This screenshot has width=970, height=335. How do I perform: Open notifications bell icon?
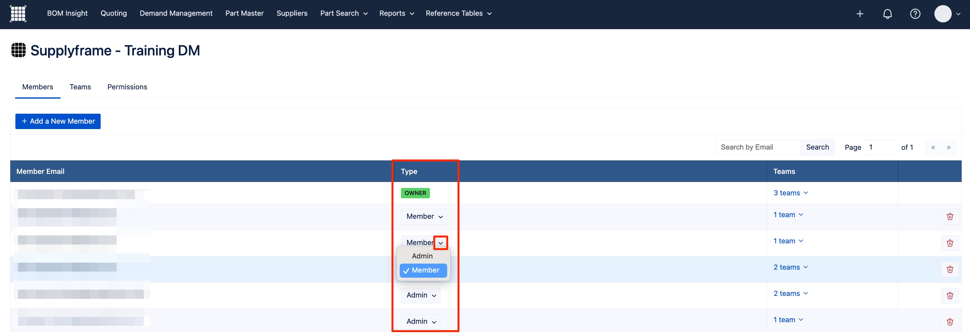click(x=888, y=14)
